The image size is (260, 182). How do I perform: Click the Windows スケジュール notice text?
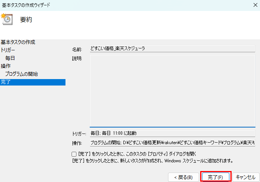click(x=153, y=161)
